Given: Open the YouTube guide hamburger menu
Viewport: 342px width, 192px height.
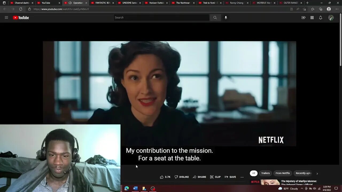Looking at the screenshot, I should click(x=6, y=18).
